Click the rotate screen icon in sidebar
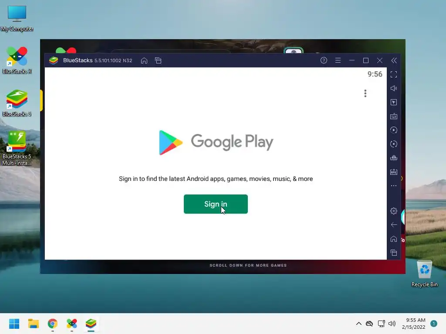 click(x=394, y=144)
